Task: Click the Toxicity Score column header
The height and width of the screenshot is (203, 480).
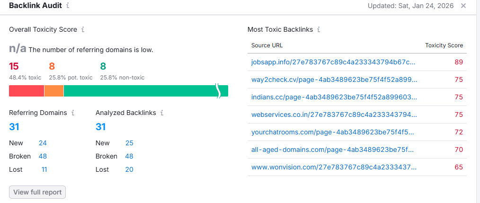Action: 444,45
